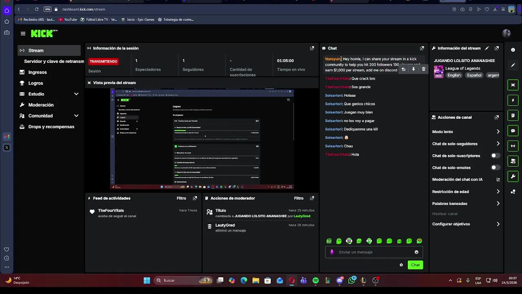
Task: Open chat settings gear icon
Action: click(401, 265)
